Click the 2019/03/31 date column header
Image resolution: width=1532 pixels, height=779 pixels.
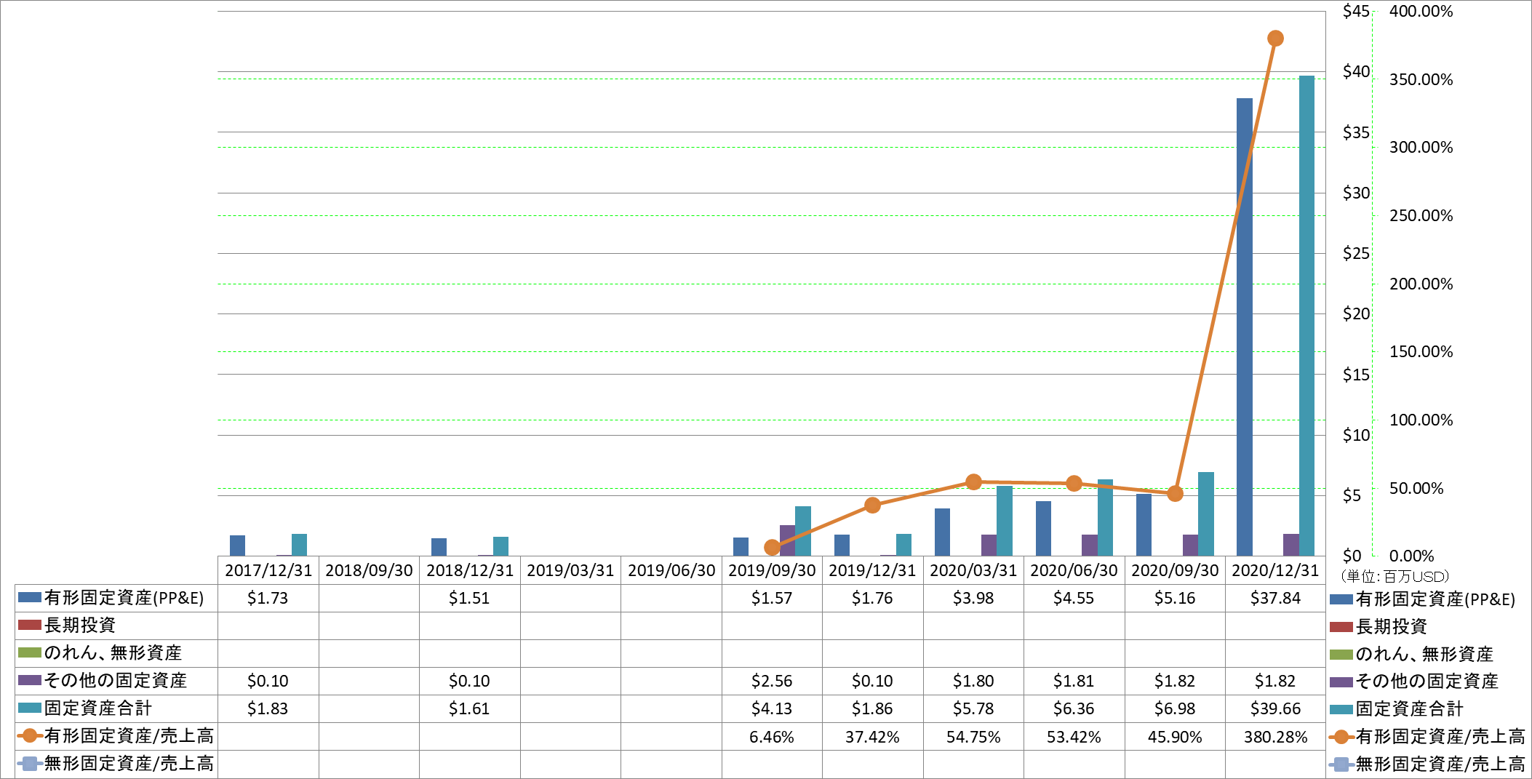tap(570, 570)
